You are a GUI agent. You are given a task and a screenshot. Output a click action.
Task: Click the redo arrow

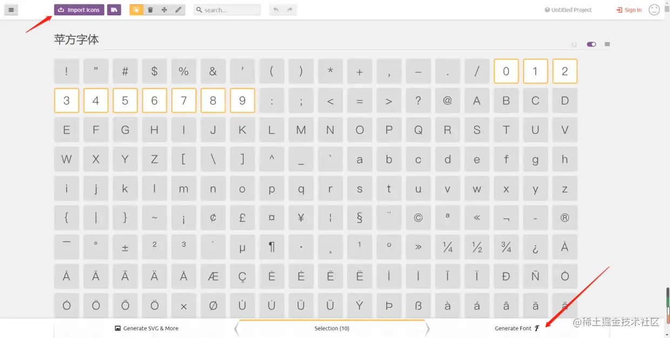point(290,10)
